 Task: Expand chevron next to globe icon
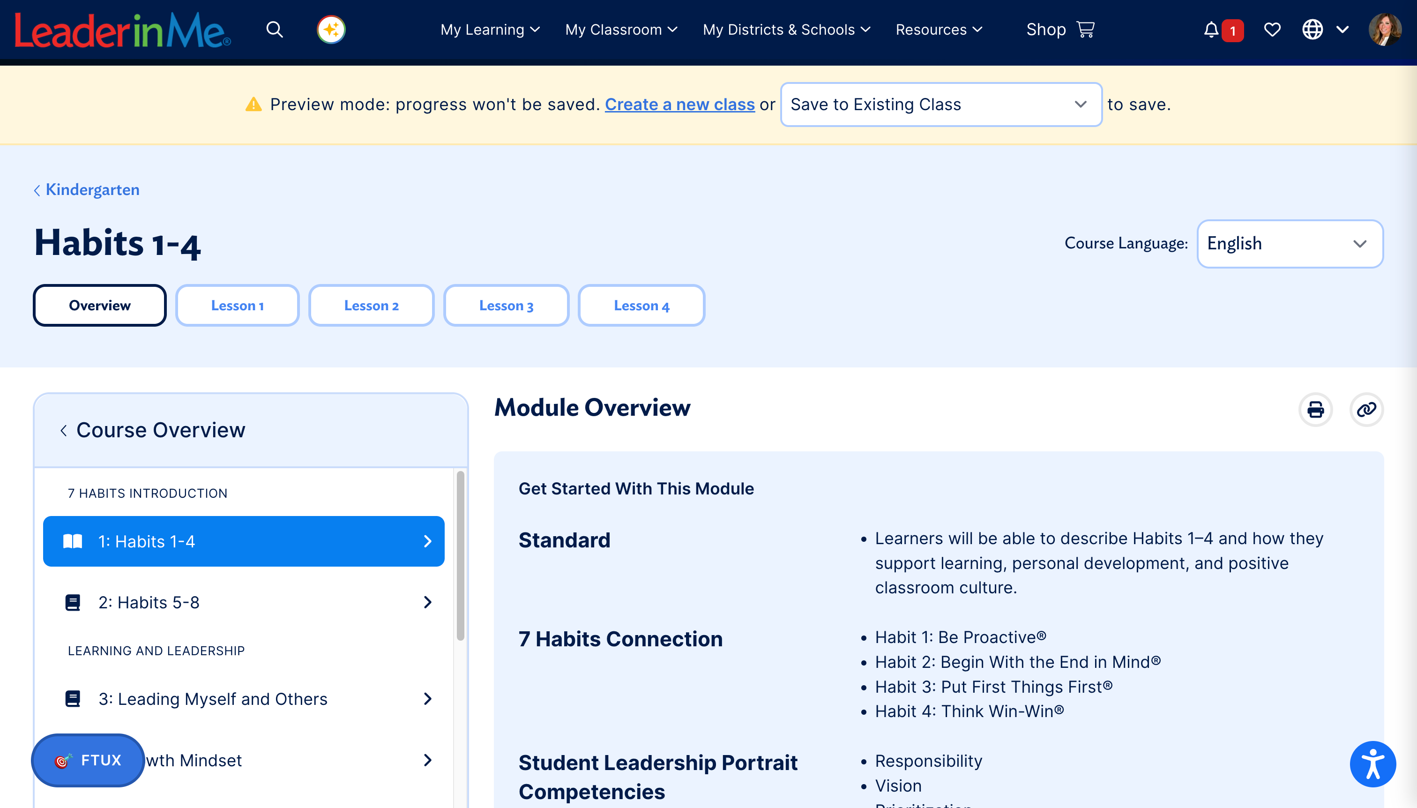pyautogui.click(x=1342, y=30)
